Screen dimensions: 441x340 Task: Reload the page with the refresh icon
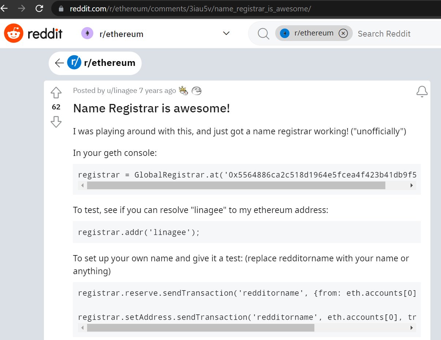(x=39, y=8)
